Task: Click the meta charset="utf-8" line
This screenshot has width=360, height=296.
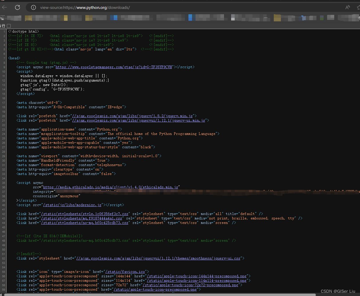Action: [39, 103]
